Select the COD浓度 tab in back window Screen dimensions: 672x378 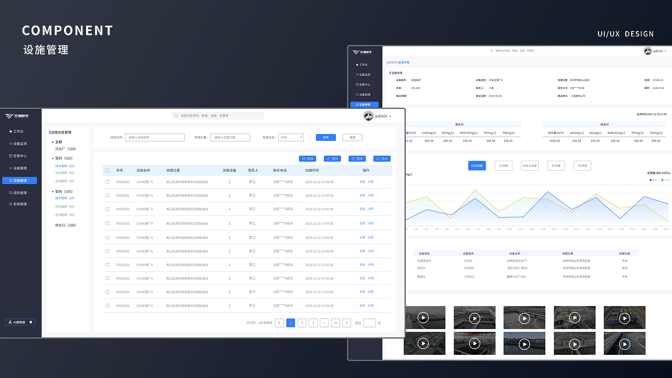(x=477, y=165)
